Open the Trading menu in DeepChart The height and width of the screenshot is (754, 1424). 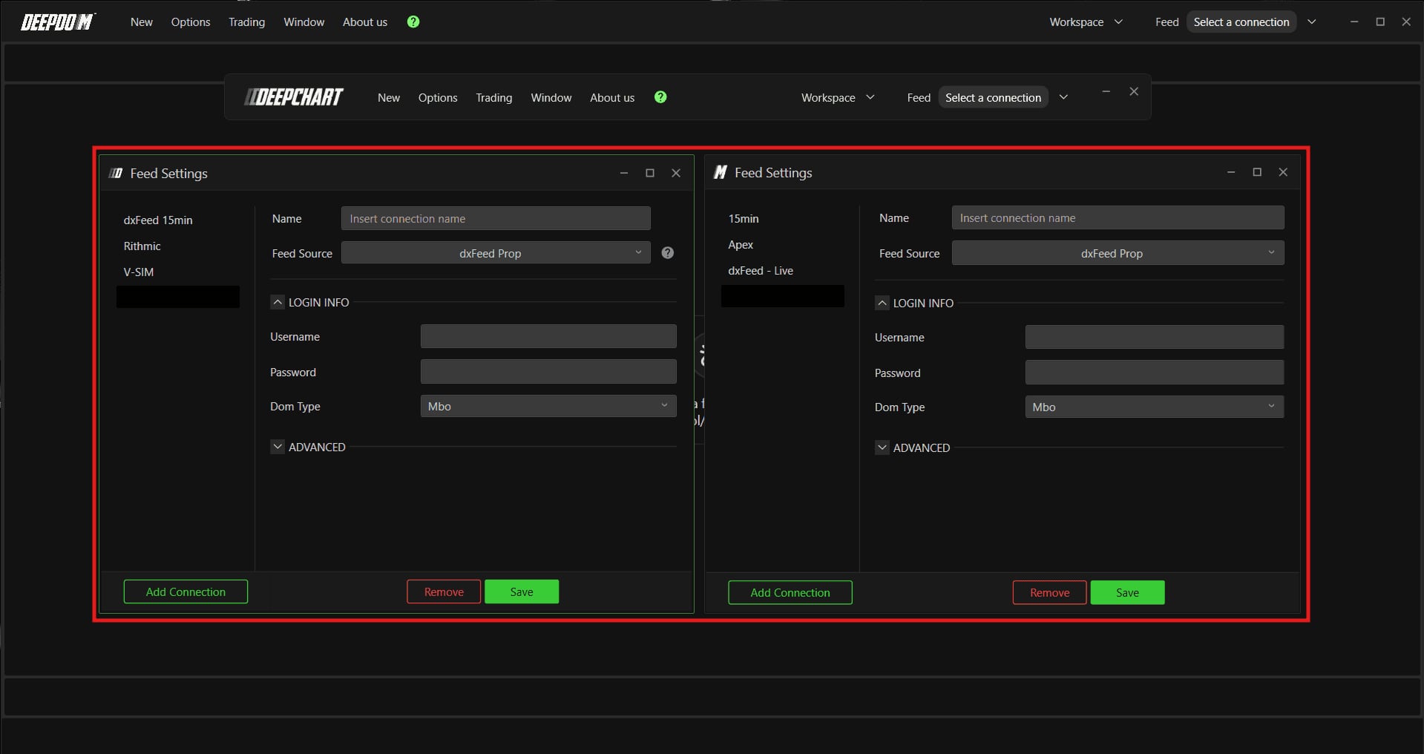tap(494, 98)
